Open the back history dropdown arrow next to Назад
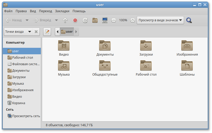This screenshot has height=133, width=212. tap(27, 20)
